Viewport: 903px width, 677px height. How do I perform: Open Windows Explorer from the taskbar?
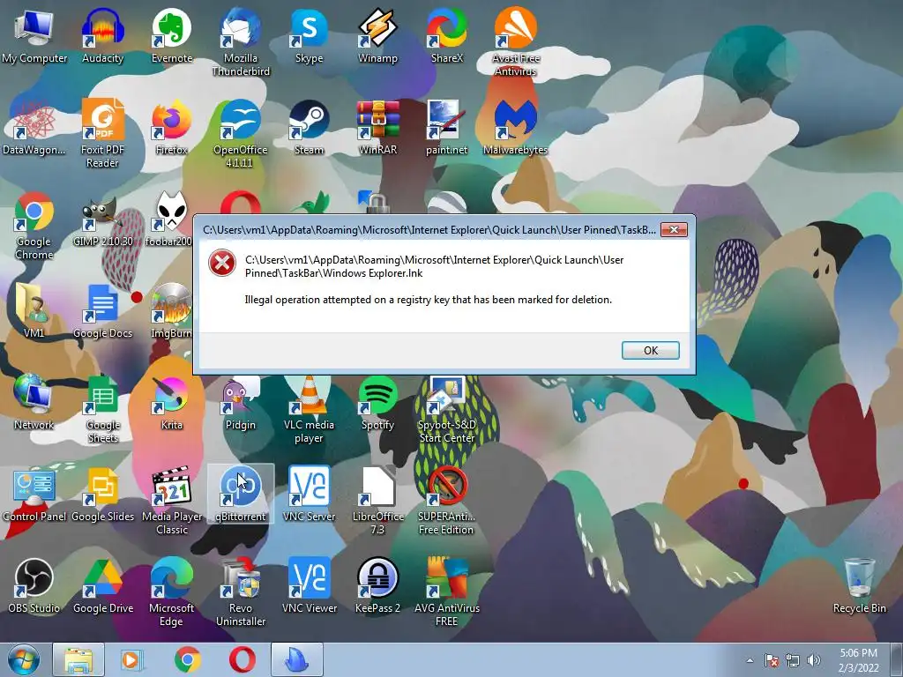(x=78, y=659)
